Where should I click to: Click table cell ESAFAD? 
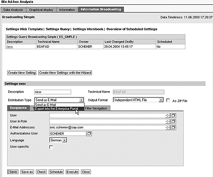click(57, 47)
